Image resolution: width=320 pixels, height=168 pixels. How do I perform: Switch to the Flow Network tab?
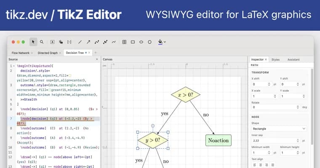[x=20, y=53]
